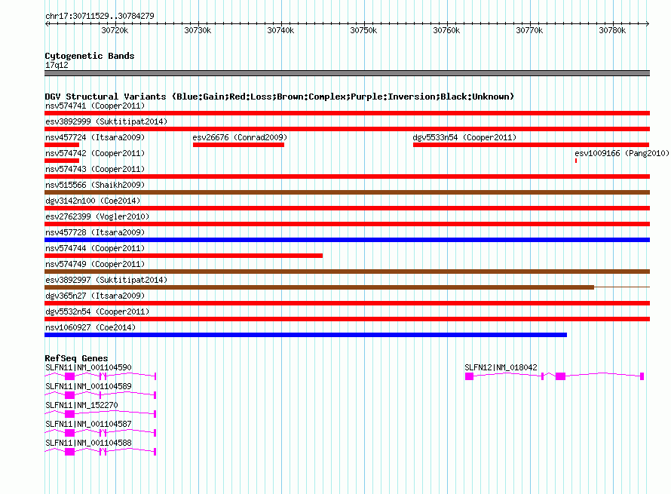The image size is (671, 494).
Task: Click the large exon of SLFN11 NM_152270
Action: (70, 414)
